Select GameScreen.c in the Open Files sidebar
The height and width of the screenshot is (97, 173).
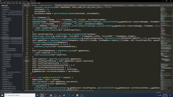tap(12, 38)
